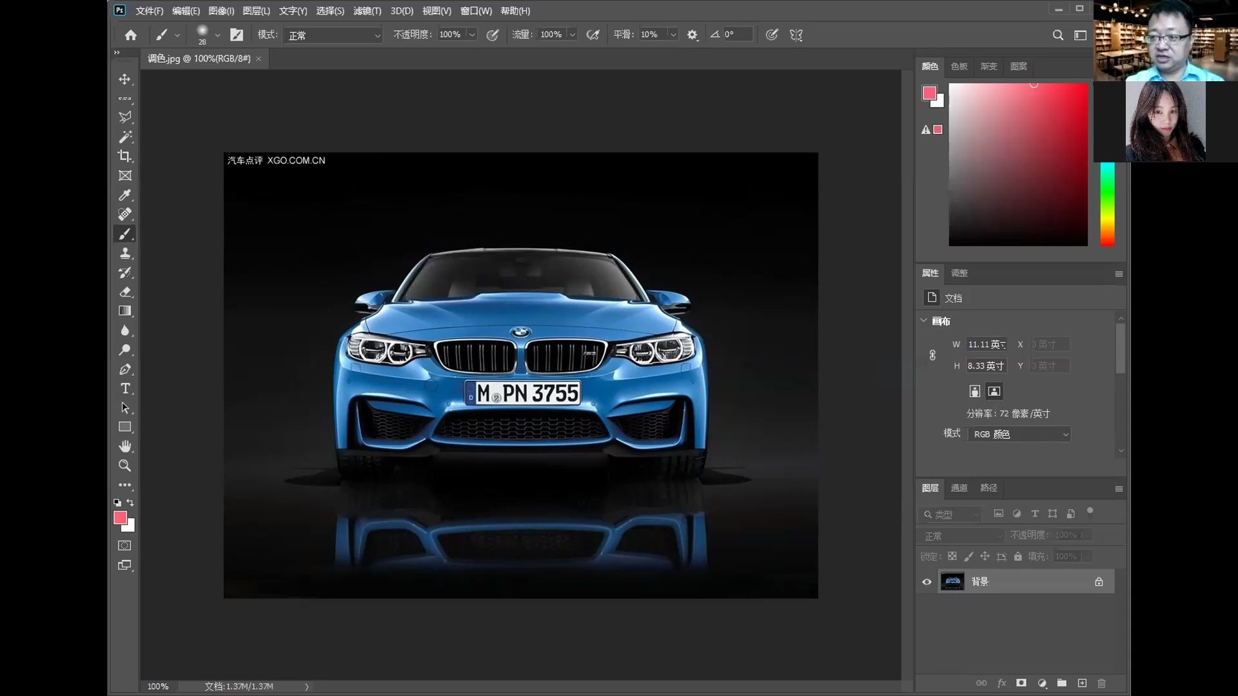
Task: Hide the 背景 layer visibility eye
Action: click(927, 582)
